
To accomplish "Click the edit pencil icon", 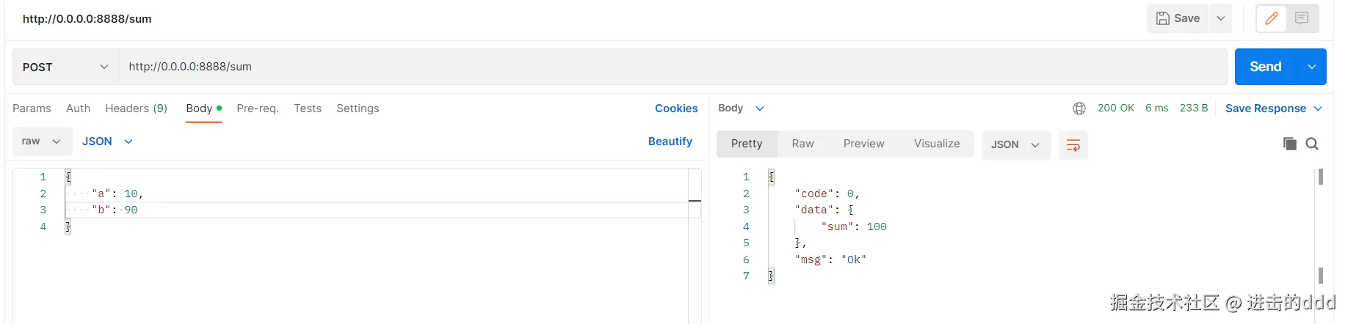I will (x=1272, y=18).
